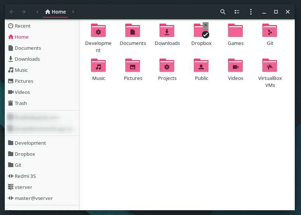
Task: Open the Games folder
Action: click(x=235, y=31)
